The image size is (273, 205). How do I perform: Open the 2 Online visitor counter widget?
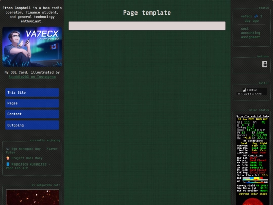tap(252, 91)
